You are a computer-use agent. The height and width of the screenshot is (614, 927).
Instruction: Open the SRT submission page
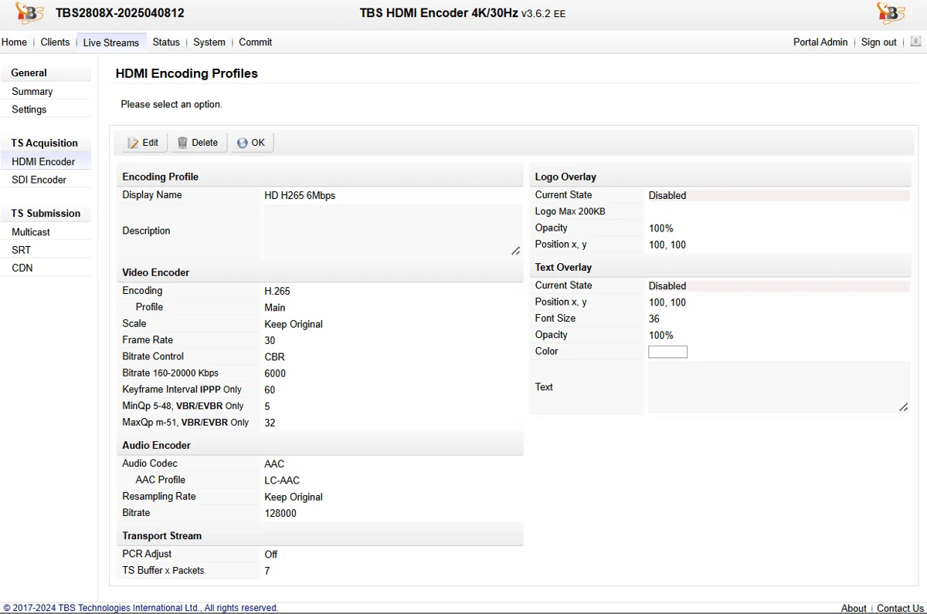point(21,250)
